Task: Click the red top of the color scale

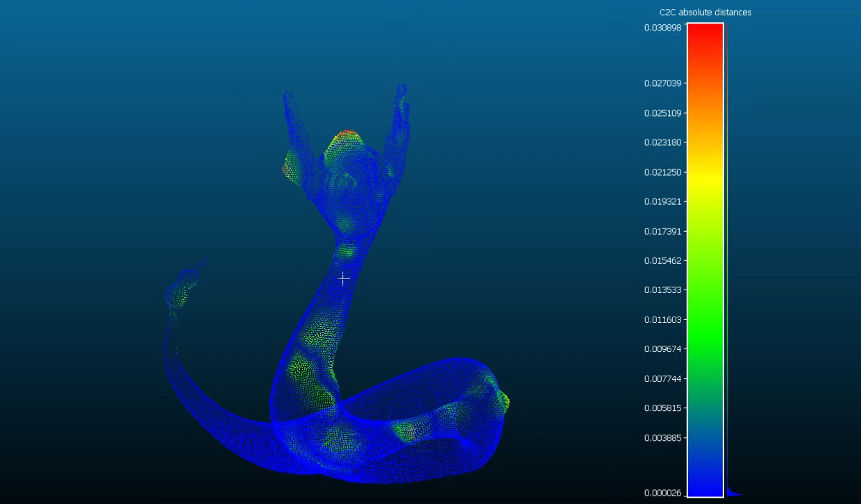Action: 705,35
